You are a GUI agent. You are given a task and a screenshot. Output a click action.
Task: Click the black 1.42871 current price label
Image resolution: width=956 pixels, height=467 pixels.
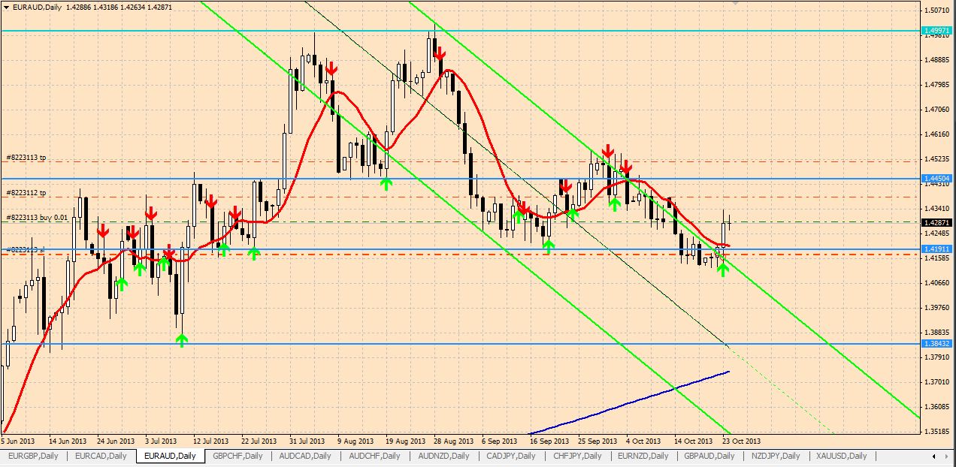click(937, 222)
